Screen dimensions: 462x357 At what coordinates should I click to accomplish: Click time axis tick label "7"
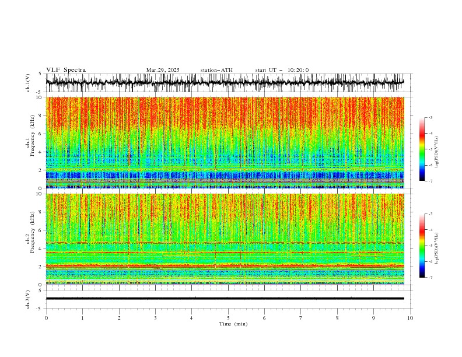pyautogui.click(x=301, y=318)
